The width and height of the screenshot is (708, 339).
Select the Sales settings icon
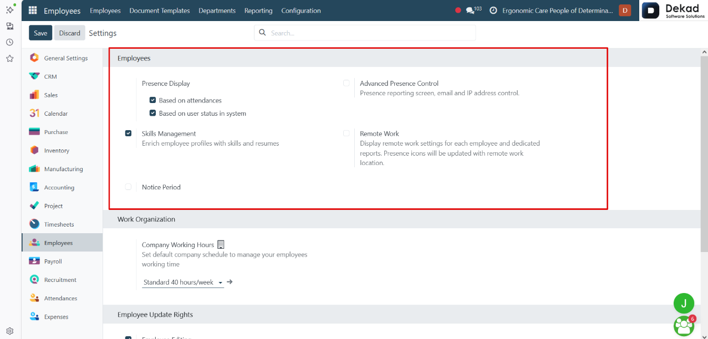click(x=34, y=95)
